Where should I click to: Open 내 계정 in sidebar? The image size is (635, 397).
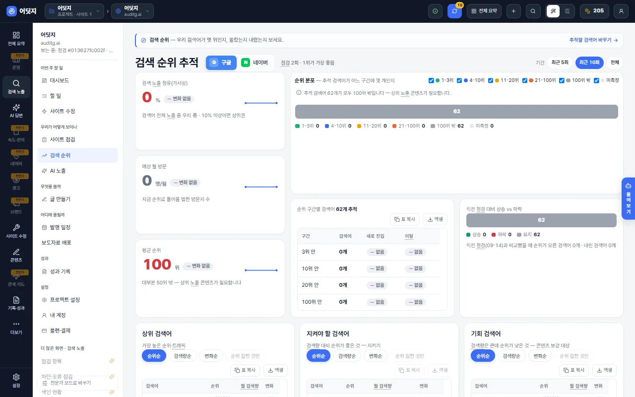click(x=77, y=315)
